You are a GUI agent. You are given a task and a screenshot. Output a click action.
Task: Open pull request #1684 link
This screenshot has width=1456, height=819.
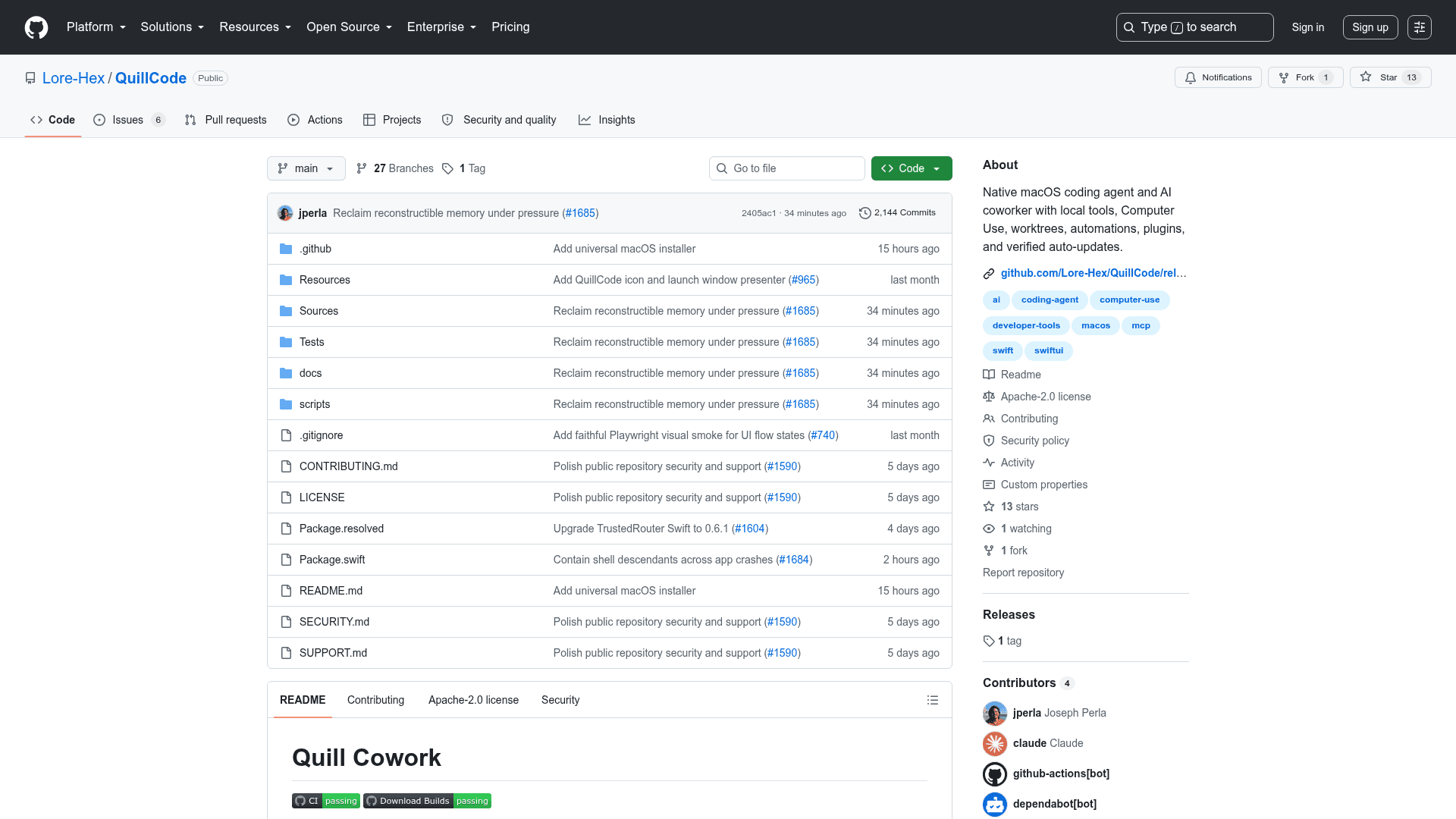794,560
